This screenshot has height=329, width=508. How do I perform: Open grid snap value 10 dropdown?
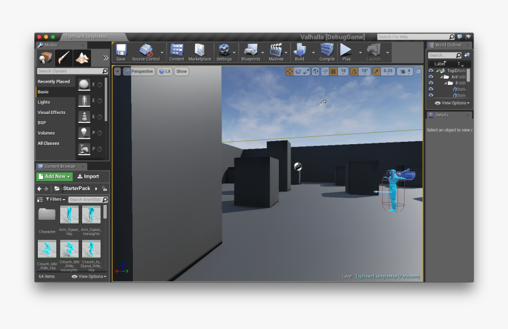point(343,71)
